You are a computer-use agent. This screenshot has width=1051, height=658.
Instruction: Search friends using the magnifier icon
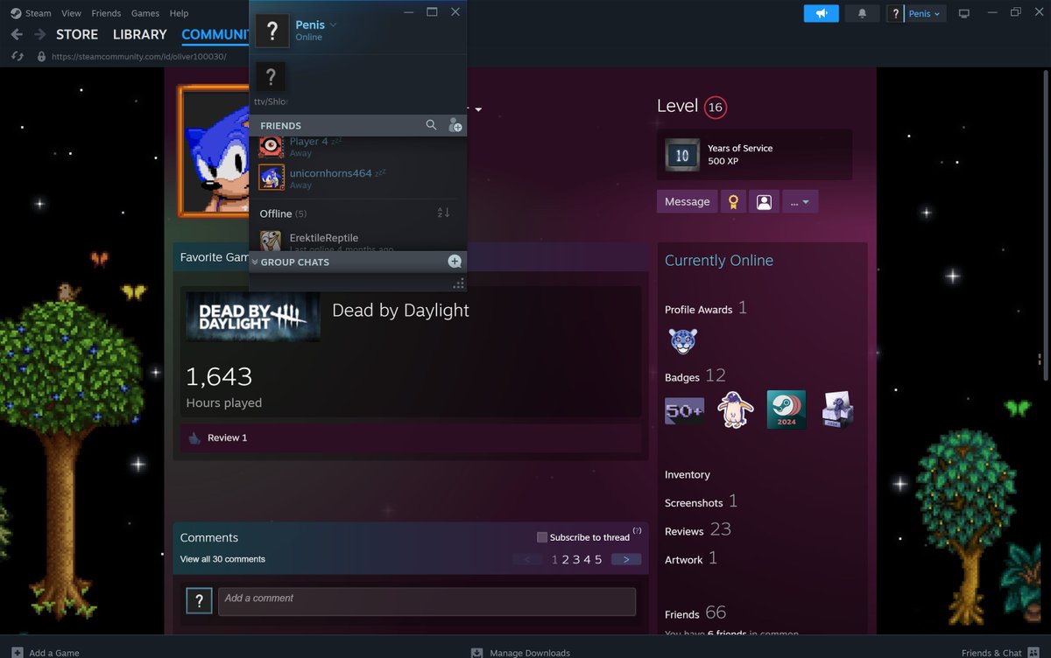431,125
